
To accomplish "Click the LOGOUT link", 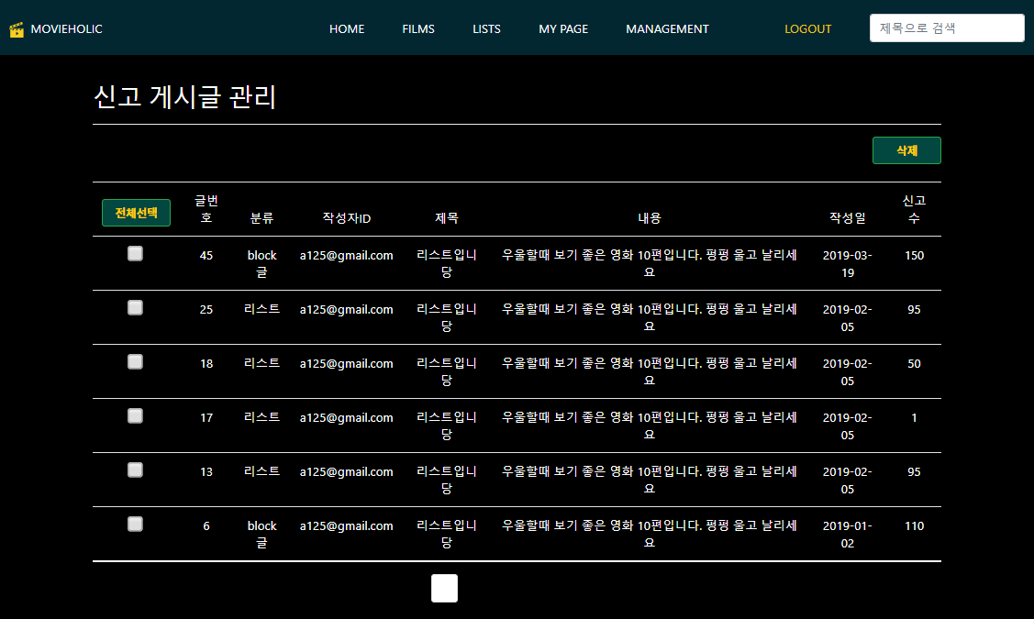I will 807,29.
